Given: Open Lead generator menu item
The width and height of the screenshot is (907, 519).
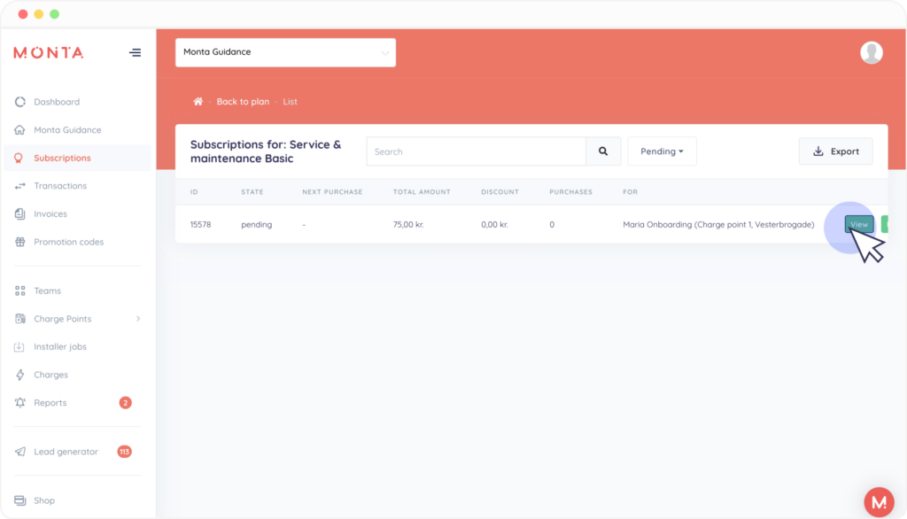Looking at the screenshot, I should (x=66, y=452).
